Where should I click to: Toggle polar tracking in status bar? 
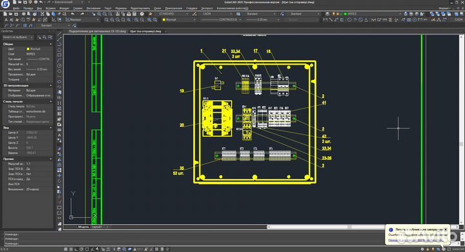click(x=81, y=249)
